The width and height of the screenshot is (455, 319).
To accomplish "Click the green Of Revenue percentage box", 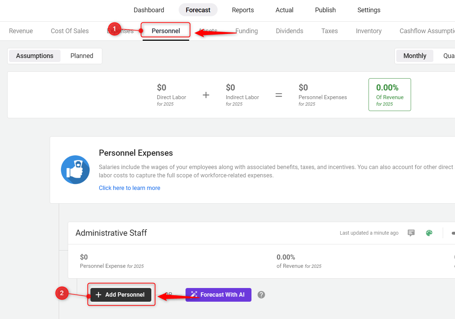I will point(389,94).
